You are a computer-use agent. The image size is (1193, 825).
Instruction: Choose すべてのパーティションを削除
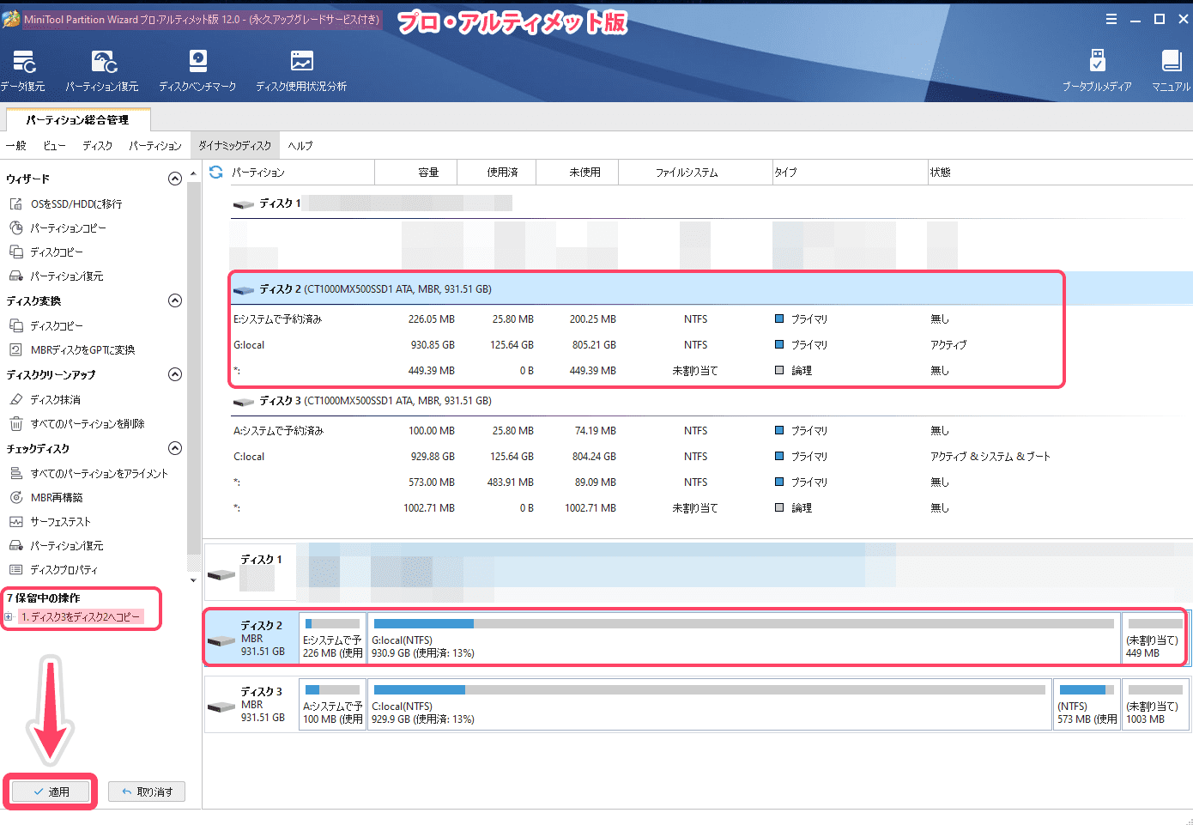[88, 423]
